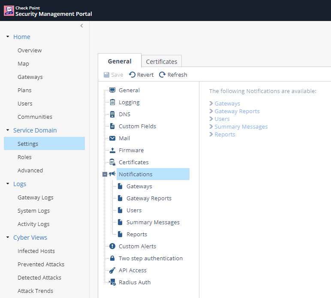The image size is (331, 298).
Task: Click the Refresh button
Action: 173,75
